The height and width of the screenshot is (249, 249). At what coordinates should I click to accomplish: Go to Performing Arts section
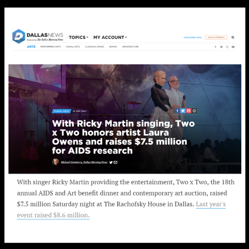(x=50, y=47)
